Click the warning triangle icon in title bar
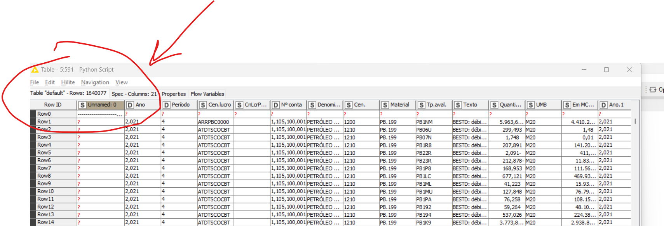The width and height of the screenshot is (664, 226). click(x=35, y=70)
